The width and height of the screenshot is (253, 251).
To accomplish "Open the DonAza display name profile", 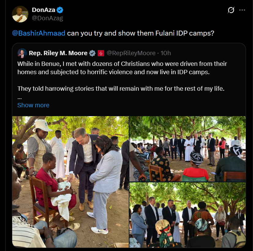I will tap(43, 10).
